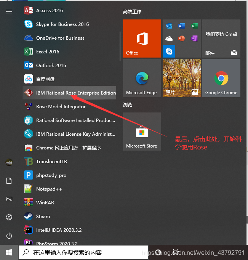Open Outlook 2016
Image resolution: width=248 pixels, height=260 pixels.
pyautogui.click(x=69, y=65)
